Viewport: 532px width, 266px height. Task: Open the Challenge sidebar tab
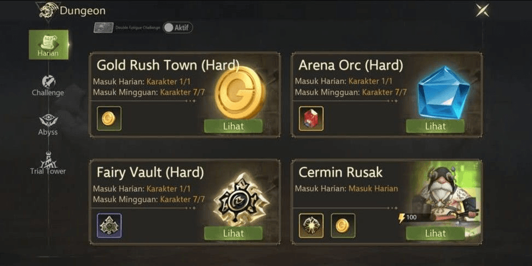(x=48, y=85)
